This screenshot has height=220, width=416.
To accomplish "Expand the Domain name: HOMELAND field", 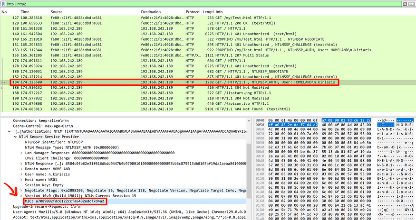I will (x=21, y=169).
